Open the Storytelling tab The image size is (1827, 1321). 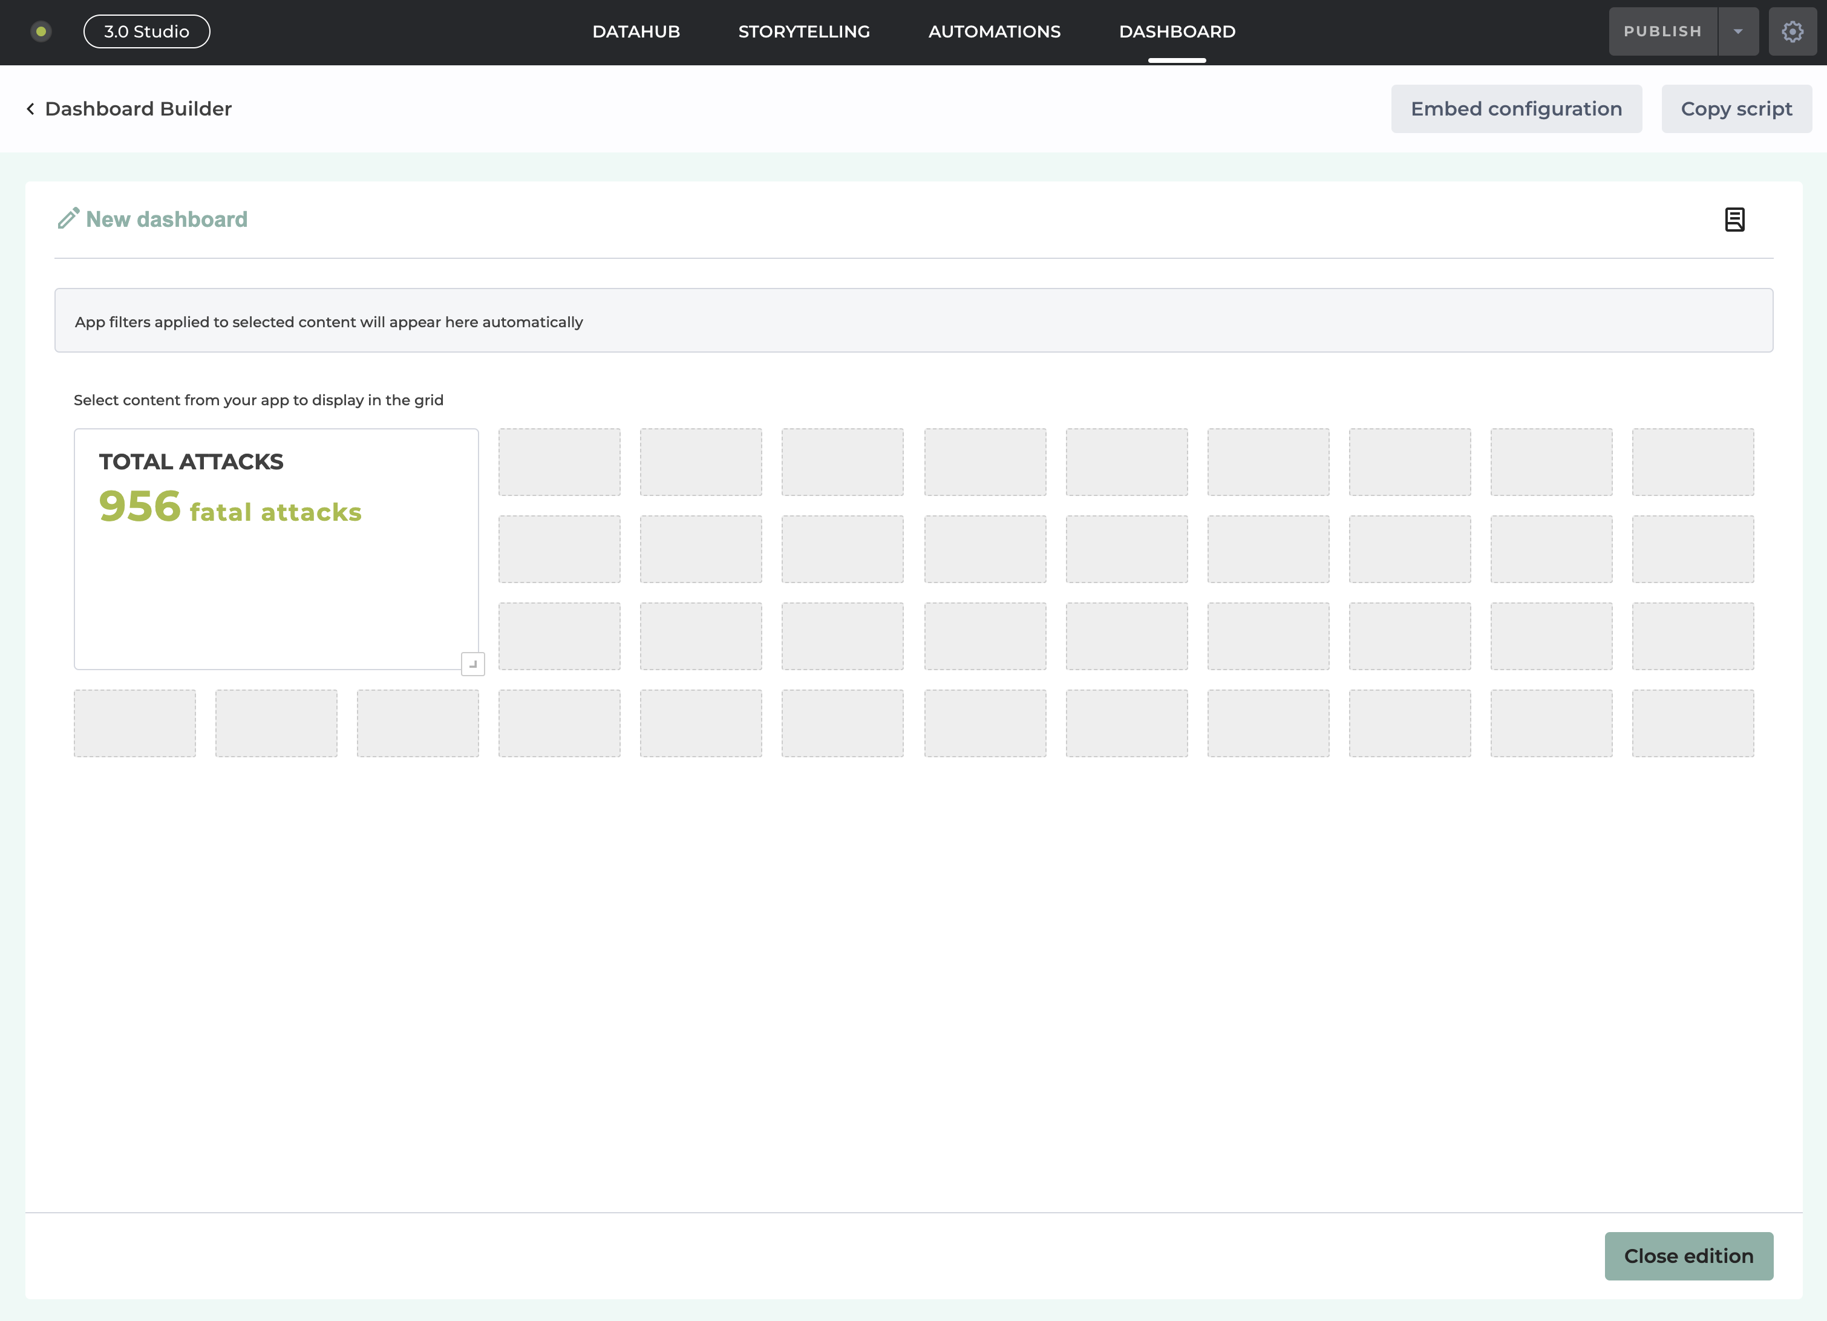[x=803, y=31]
